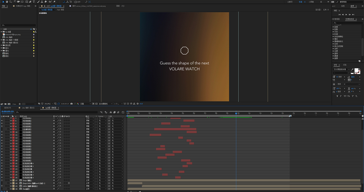Click the white fill color swatch
The width and height of the screenshot is (364, 192).
(x=356, y=70)
